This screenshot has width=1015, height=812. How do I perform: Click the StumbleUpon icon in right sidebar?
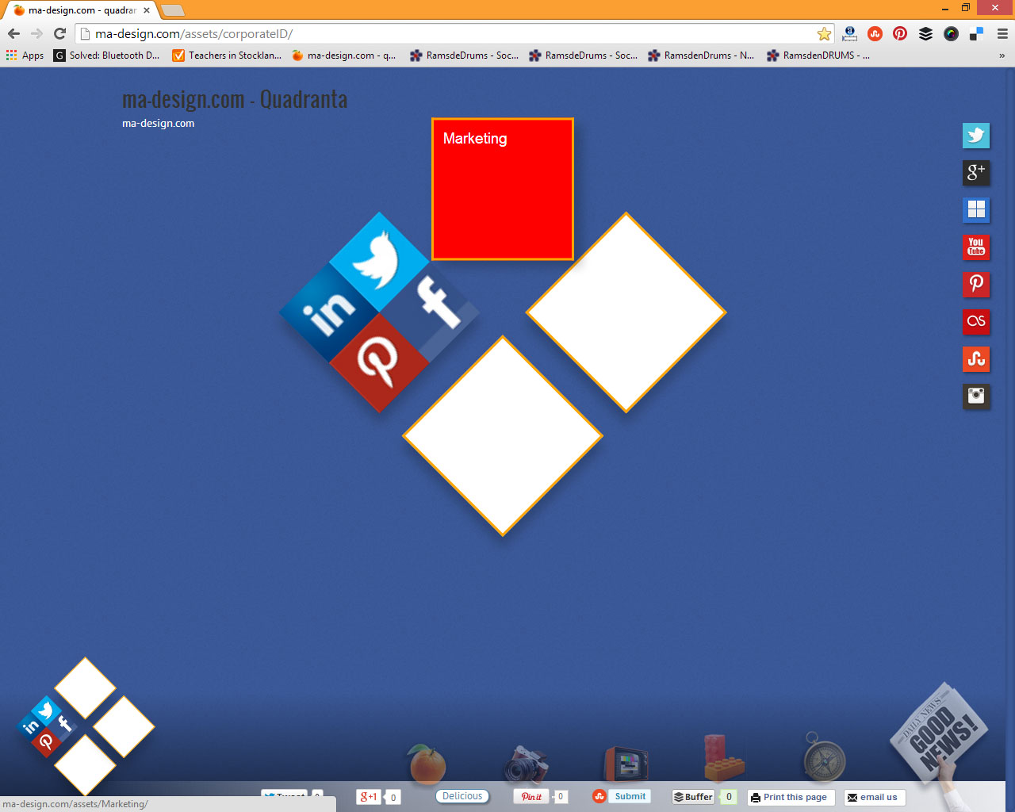976,358
